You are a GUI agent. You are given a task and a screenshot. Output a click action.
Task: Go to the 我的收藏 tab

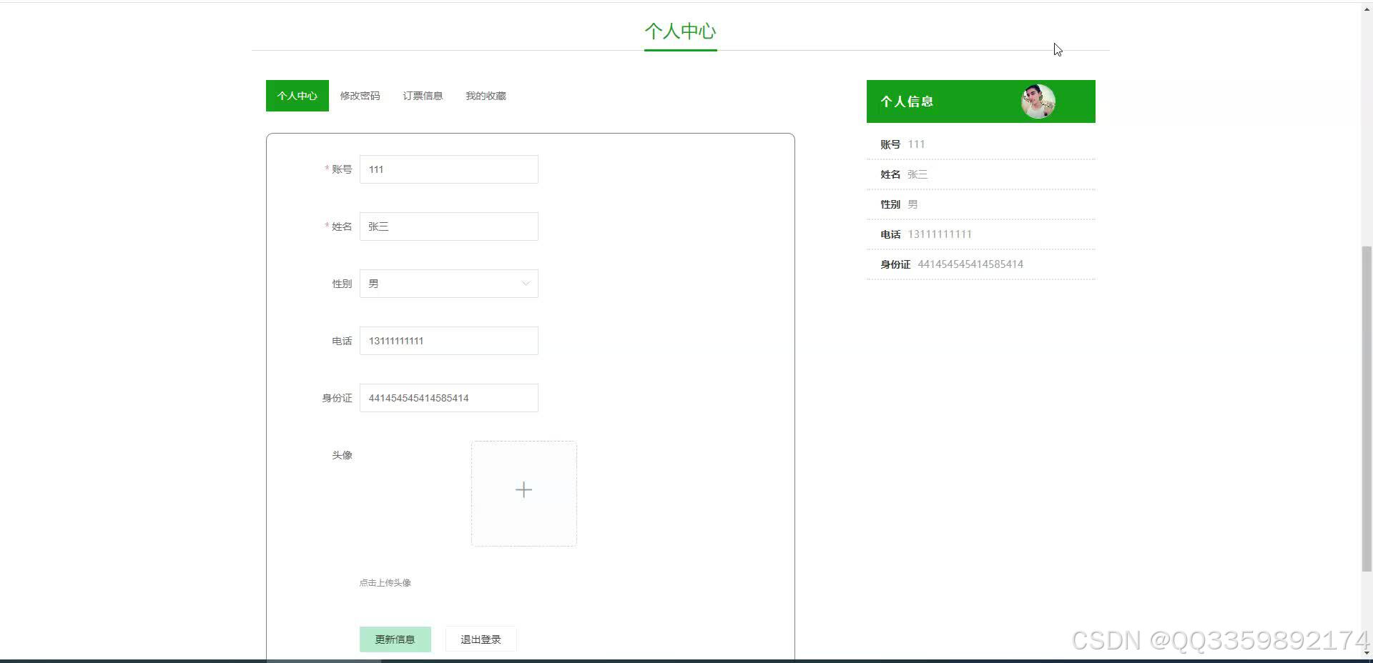[486, 96]
